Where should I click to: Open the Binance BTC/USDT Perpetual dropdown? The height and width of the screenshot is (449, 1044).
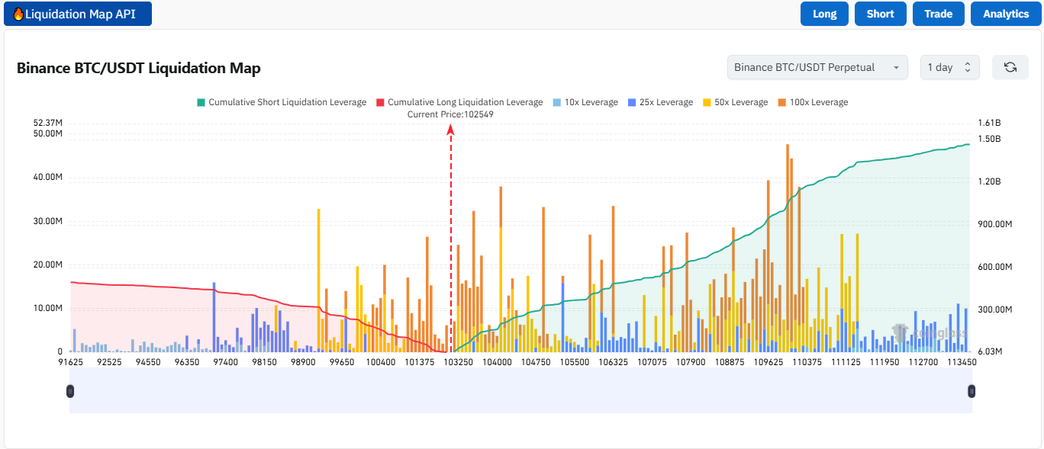click(817, 67)
